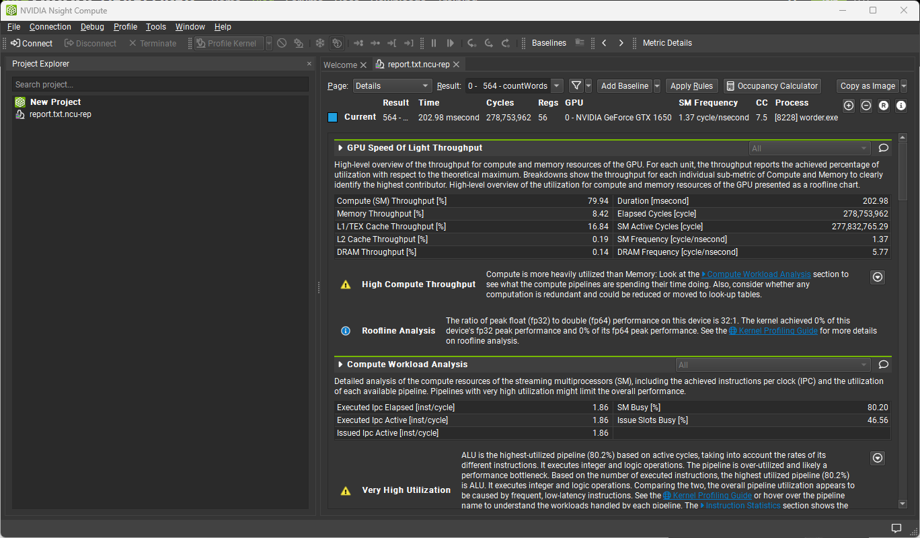Click the filter funnel icon
Viewport: 920px width, 538px height.
[x=576, y=86]
